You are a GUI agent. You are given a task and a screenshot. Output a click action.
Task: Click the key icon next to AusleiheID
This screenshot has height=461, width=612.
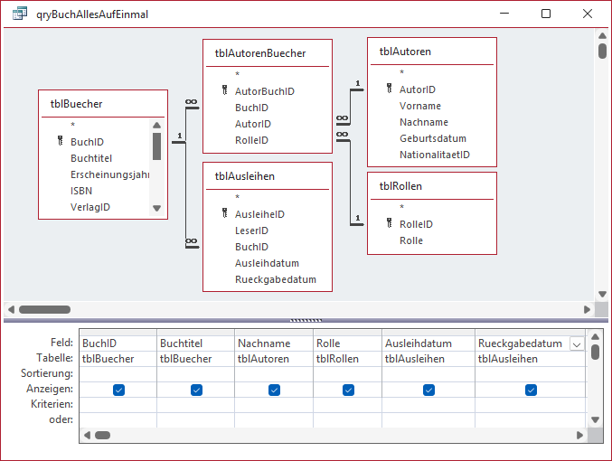pos(225,213)
